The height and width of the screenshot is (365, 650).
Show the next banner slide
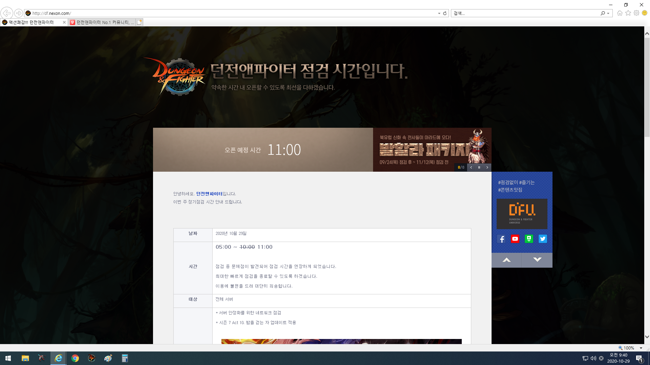click(x=487, y=167)
